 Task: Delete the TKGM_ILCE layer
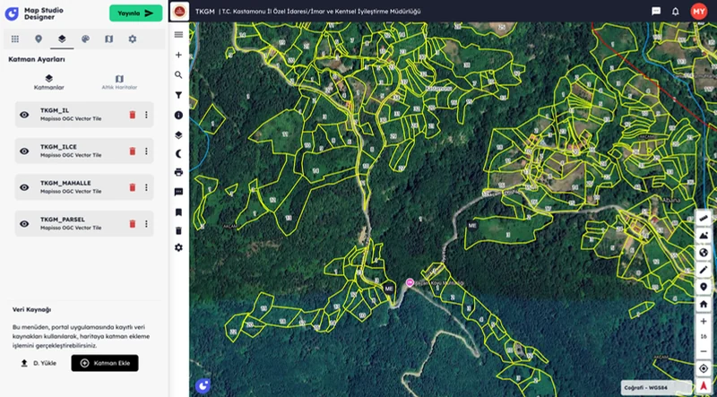pyautogui.click(x=133, y=151)
